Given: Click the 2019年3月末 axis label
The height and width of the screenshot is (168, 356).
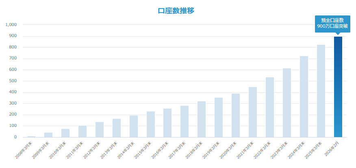Looking at the screenshot, I should tap(211, 150).
